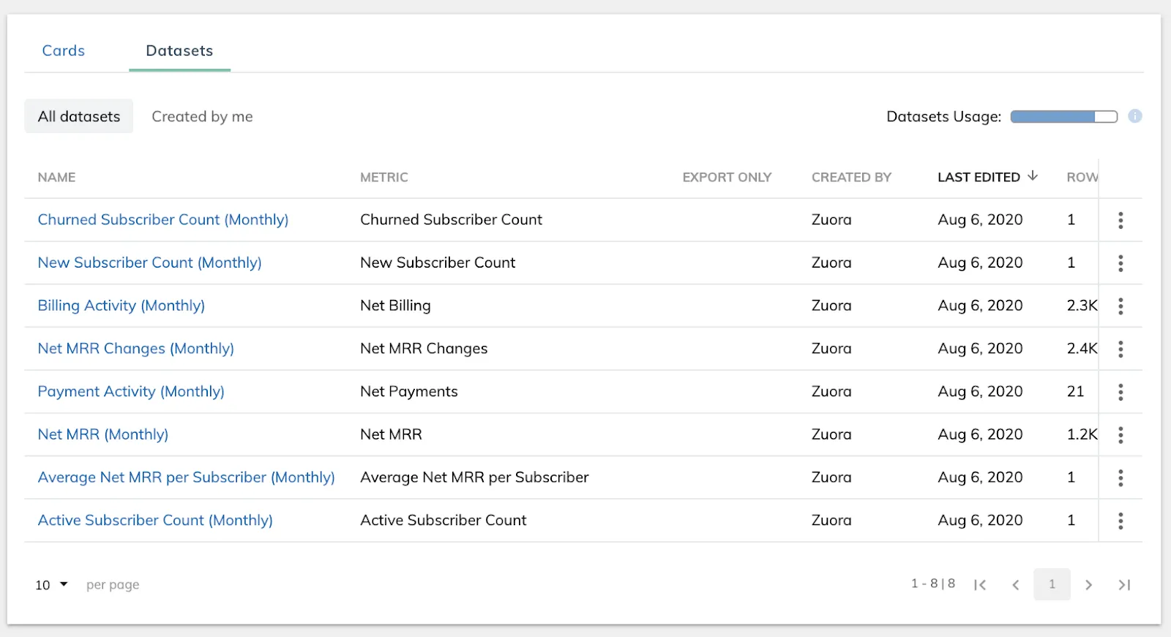
Task: Click the Datasets Usage progress bar
Action: coord(1064,116)
